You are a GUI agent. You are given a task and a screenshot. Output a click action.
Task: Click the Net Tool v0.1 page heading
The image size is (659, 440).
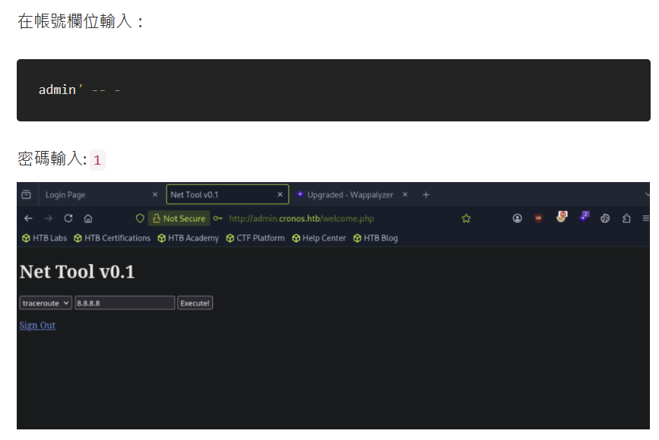point(77,272)
